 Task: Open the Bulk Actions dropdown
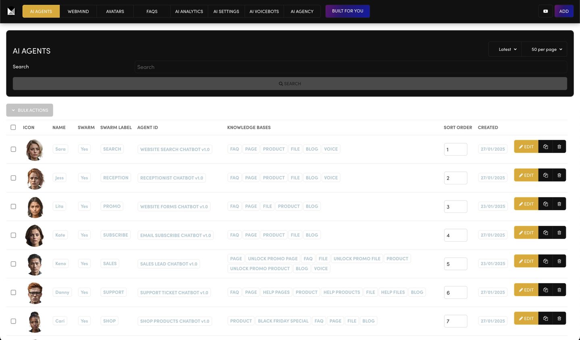click(x=30, y=110)
